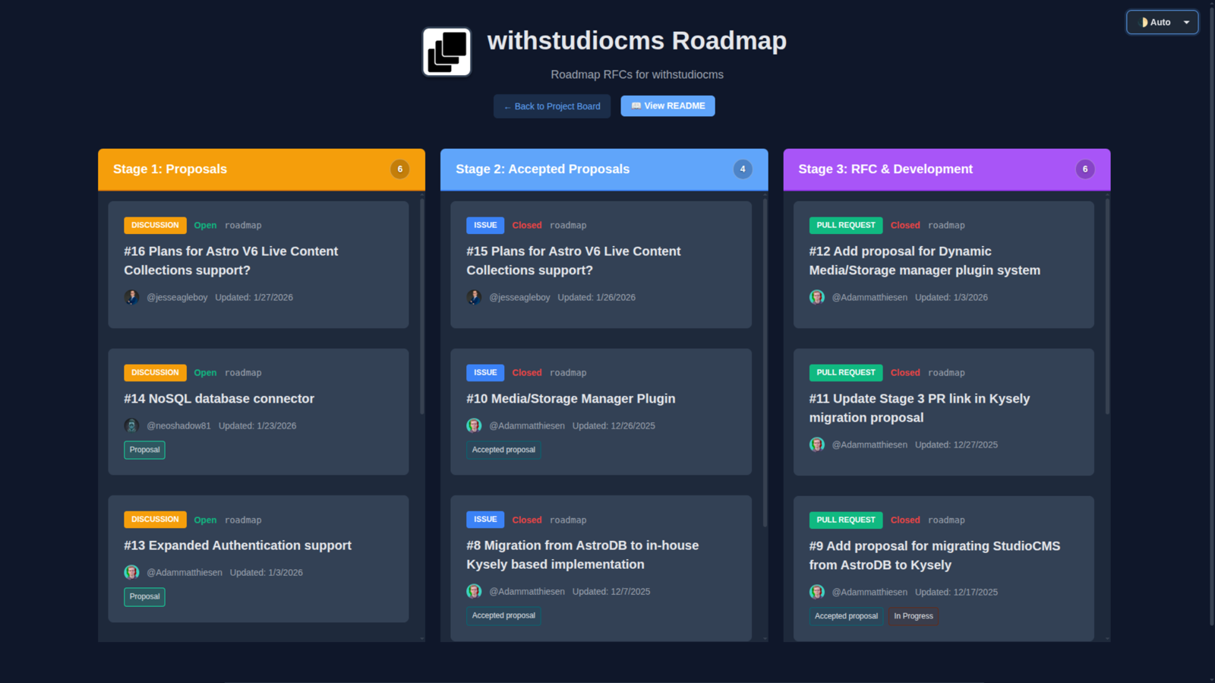Click the DISCUSSION badge on card #14
Image resolution: width=1215 pixels, height=683 pixels.
[x=155, y=373]
